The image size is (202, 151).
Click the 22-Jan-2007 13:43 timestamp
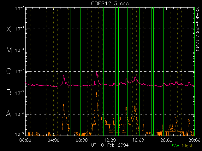[x=198, y=29]
